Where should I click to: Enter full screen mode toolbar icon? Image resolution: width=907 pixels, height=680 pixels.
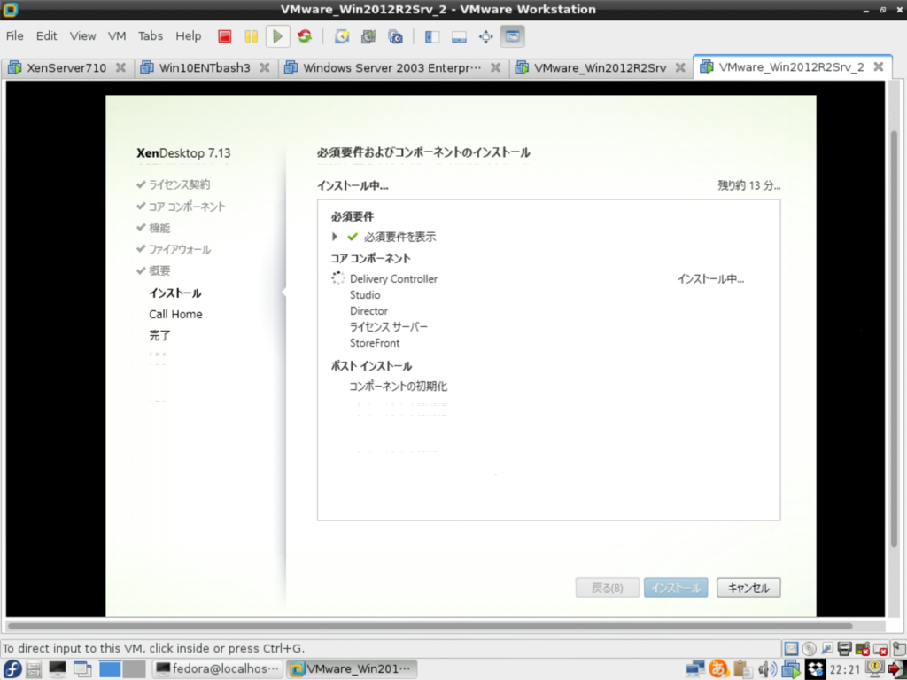pos(486,36)
